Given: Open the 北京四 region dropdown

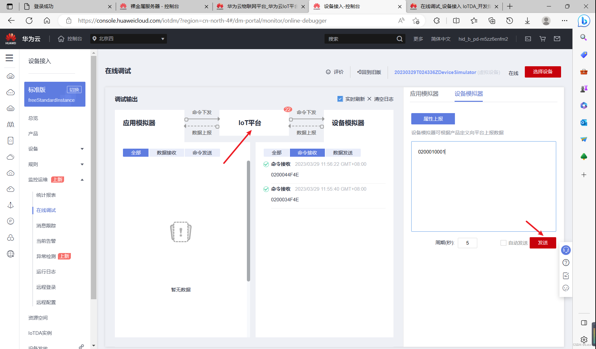Looking at the screenshot, I should pyautogui.click(x=128, y=39).
